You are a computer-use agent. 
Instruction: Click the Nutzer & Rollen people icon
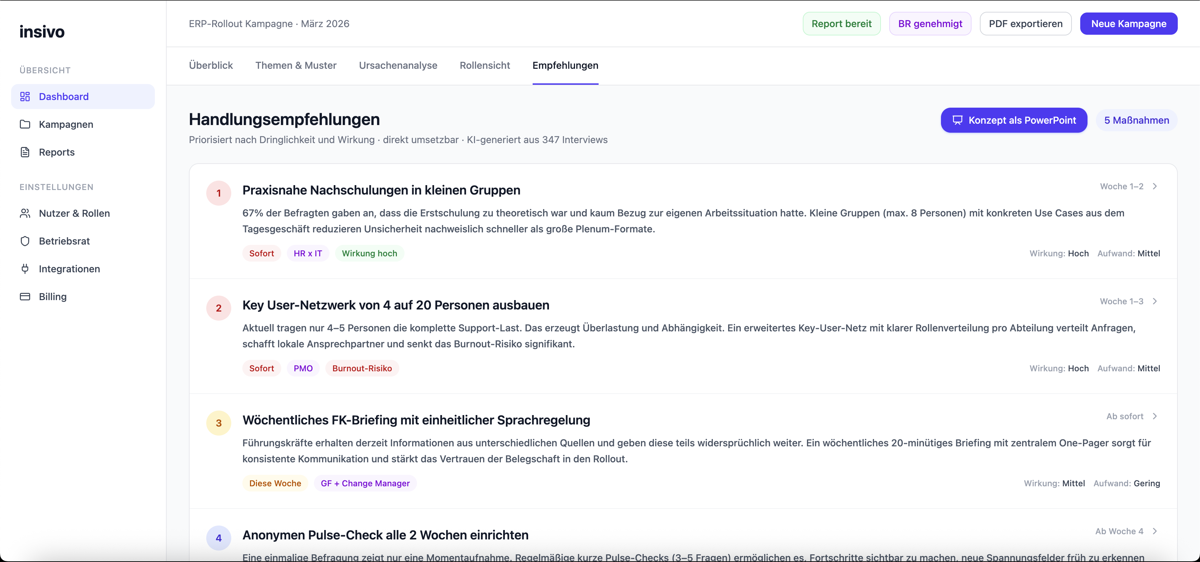point(25,213)
